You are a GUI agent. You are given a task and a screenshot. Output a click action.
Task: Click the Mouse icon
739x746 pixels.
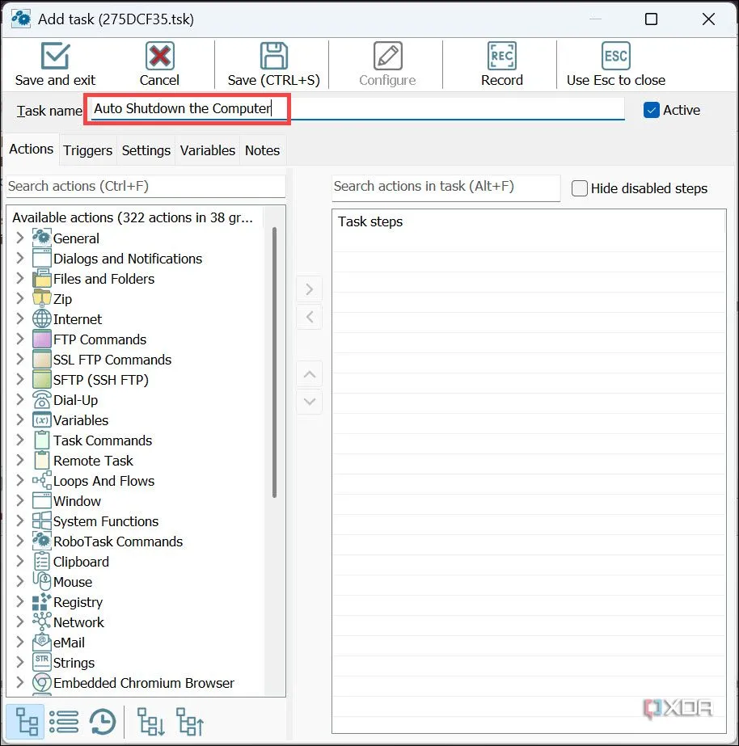(41, 581)
